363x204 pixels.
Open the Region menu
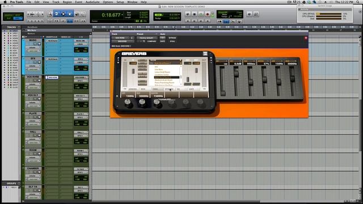67,2
